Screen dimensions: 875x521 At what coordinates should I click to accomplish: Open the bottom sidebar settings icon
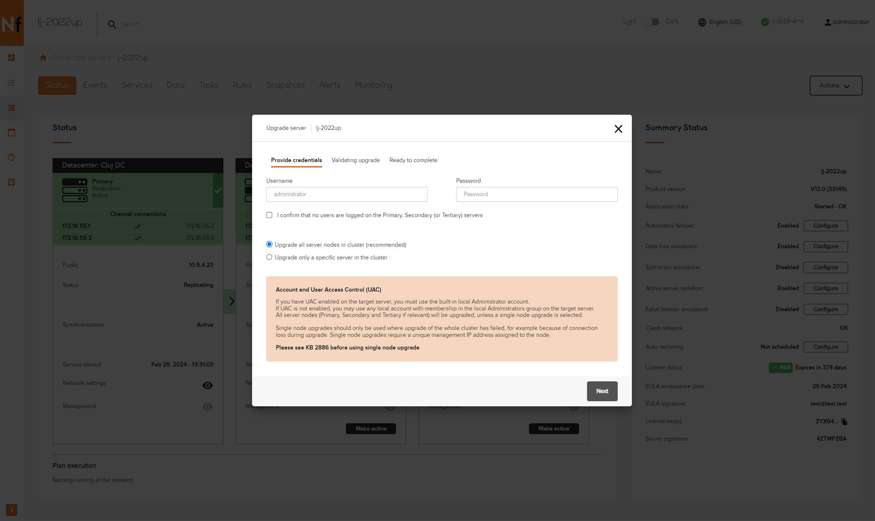coord(11,182)
